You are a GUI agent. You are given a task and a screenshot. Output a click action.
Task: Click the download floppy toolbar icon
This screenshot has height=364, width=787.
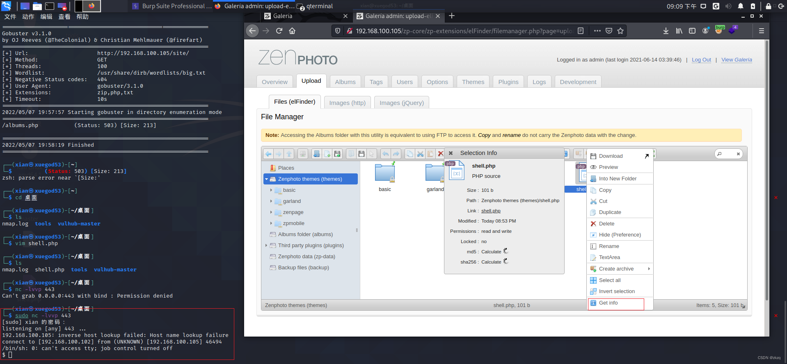[x=361, y=154]
